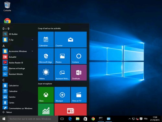Open the Cortana tile
Viewport: 162px width, 122px height.
coord(79,56)
